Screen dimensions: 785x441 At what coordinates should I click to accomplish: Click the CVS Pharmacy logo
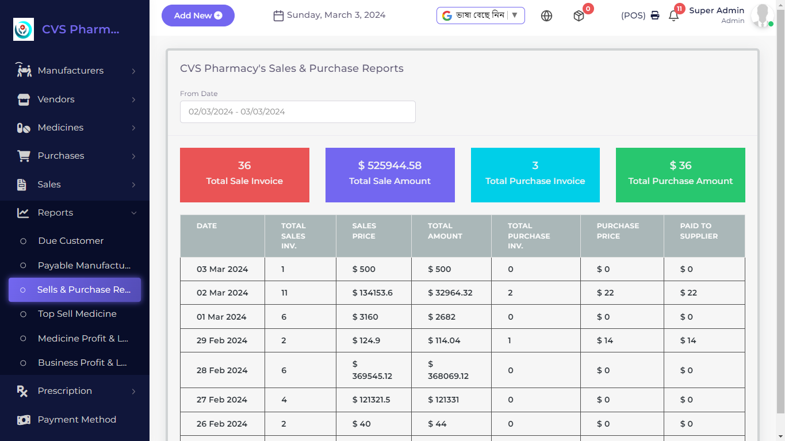pos(23,29)
